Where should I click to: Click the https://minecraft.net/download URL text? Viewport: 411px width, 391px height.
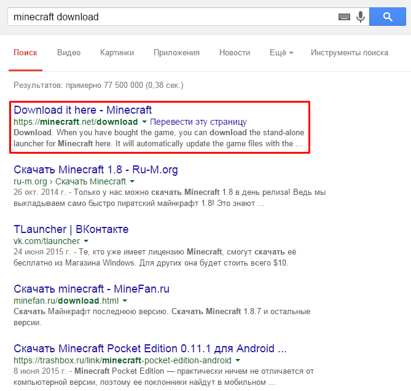(76, 122)
